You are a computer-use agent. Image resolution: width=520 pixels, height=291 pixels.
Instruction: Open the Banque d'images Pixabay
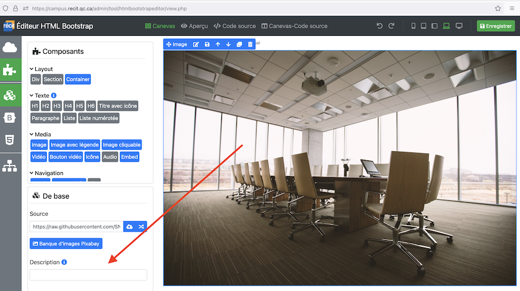[x=66, y=244]
